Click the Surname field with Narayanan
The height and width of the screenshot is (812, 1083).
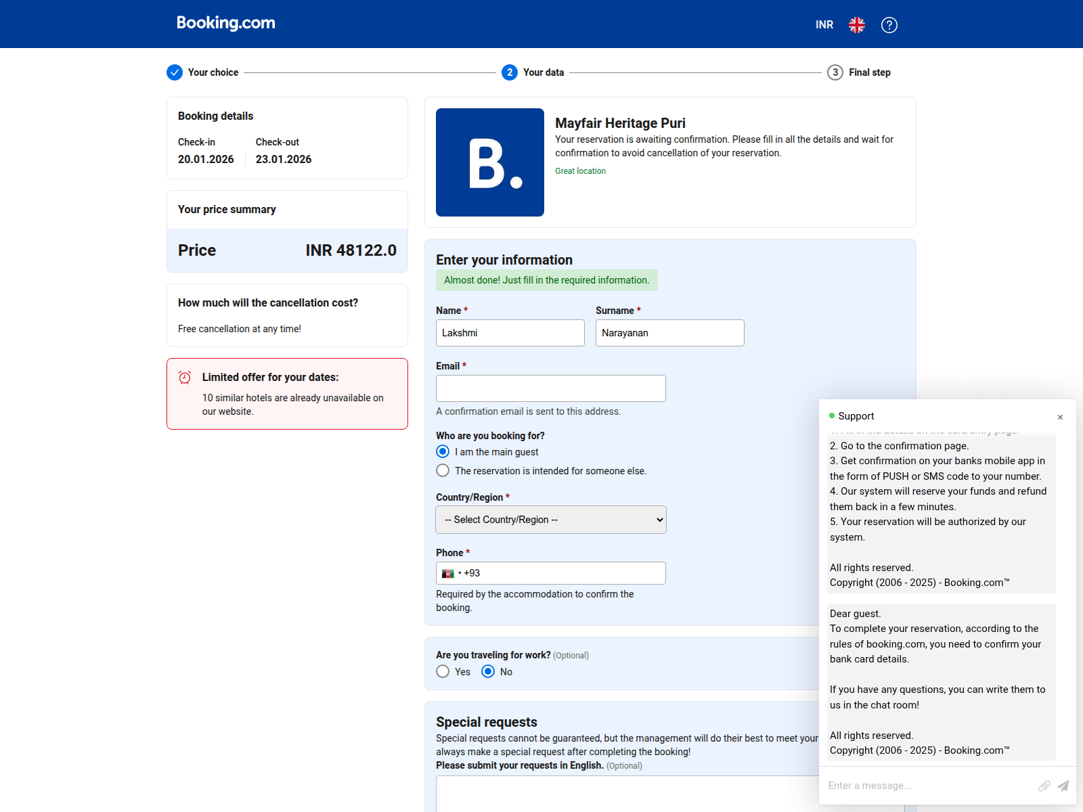coord(670,333)
